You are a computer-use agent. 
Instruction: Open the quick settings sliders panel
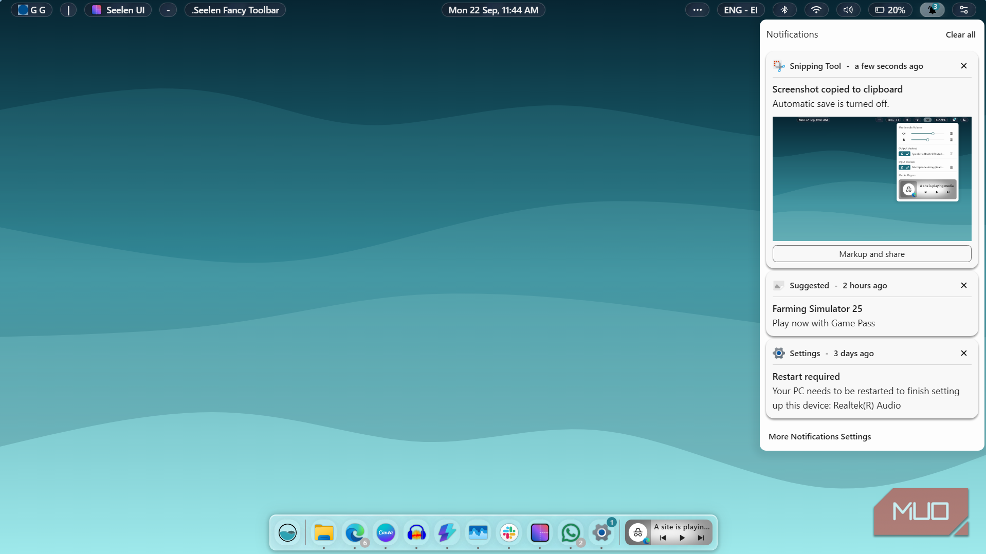963,10
